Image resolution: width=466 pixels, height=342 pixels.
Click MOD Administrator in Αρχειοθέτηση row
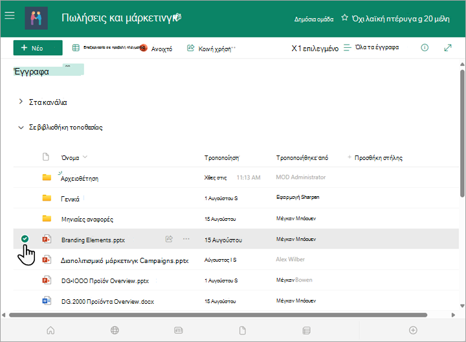pyautogui.click(x=301, y=177)
